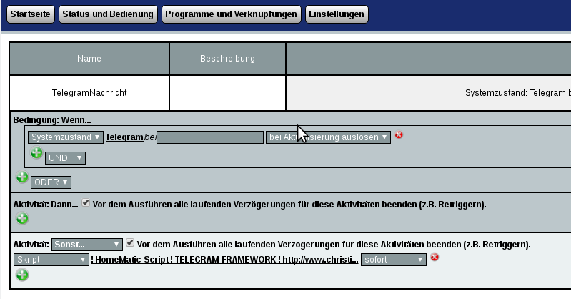Open the ODER operator dropdown
The height and width of the screenshot is (299, 571).
(51, 182)
